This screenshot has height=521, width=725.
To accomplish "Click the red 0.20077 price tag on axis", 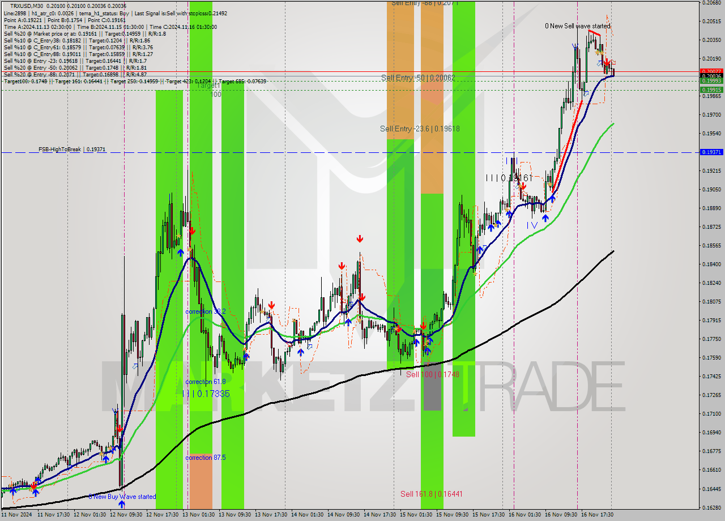I will click(711, 72).
